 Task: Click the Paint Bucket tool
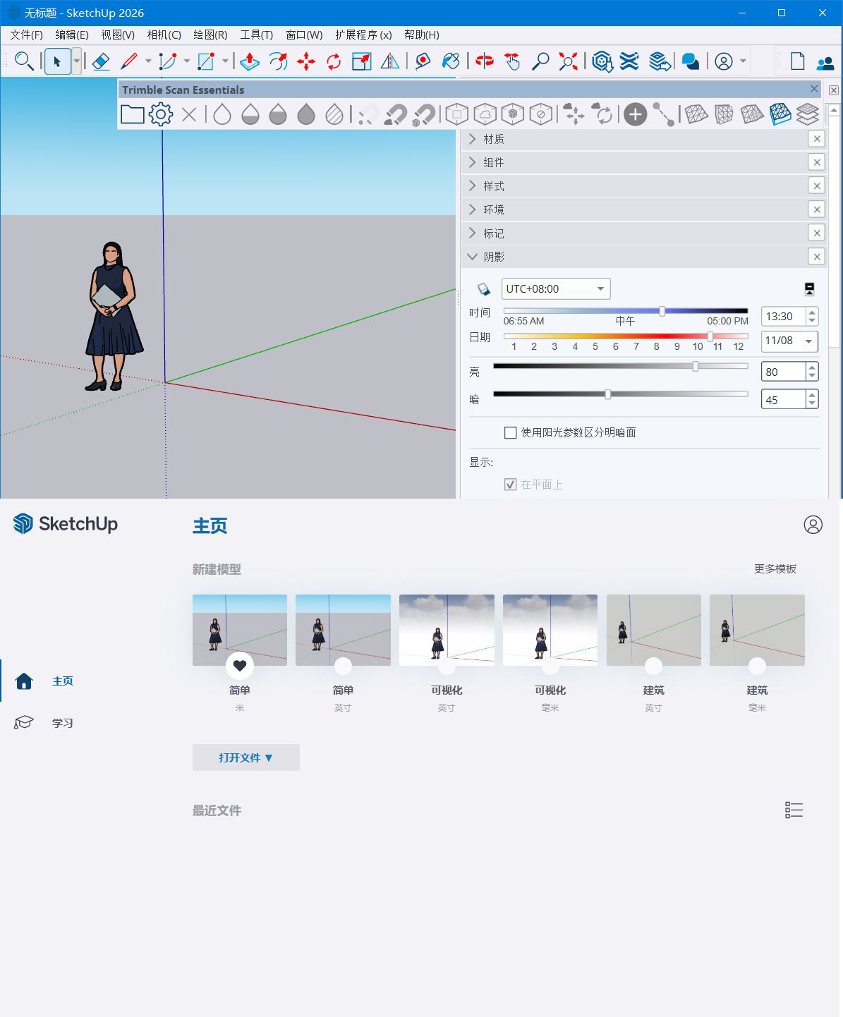tap(451, 61)
